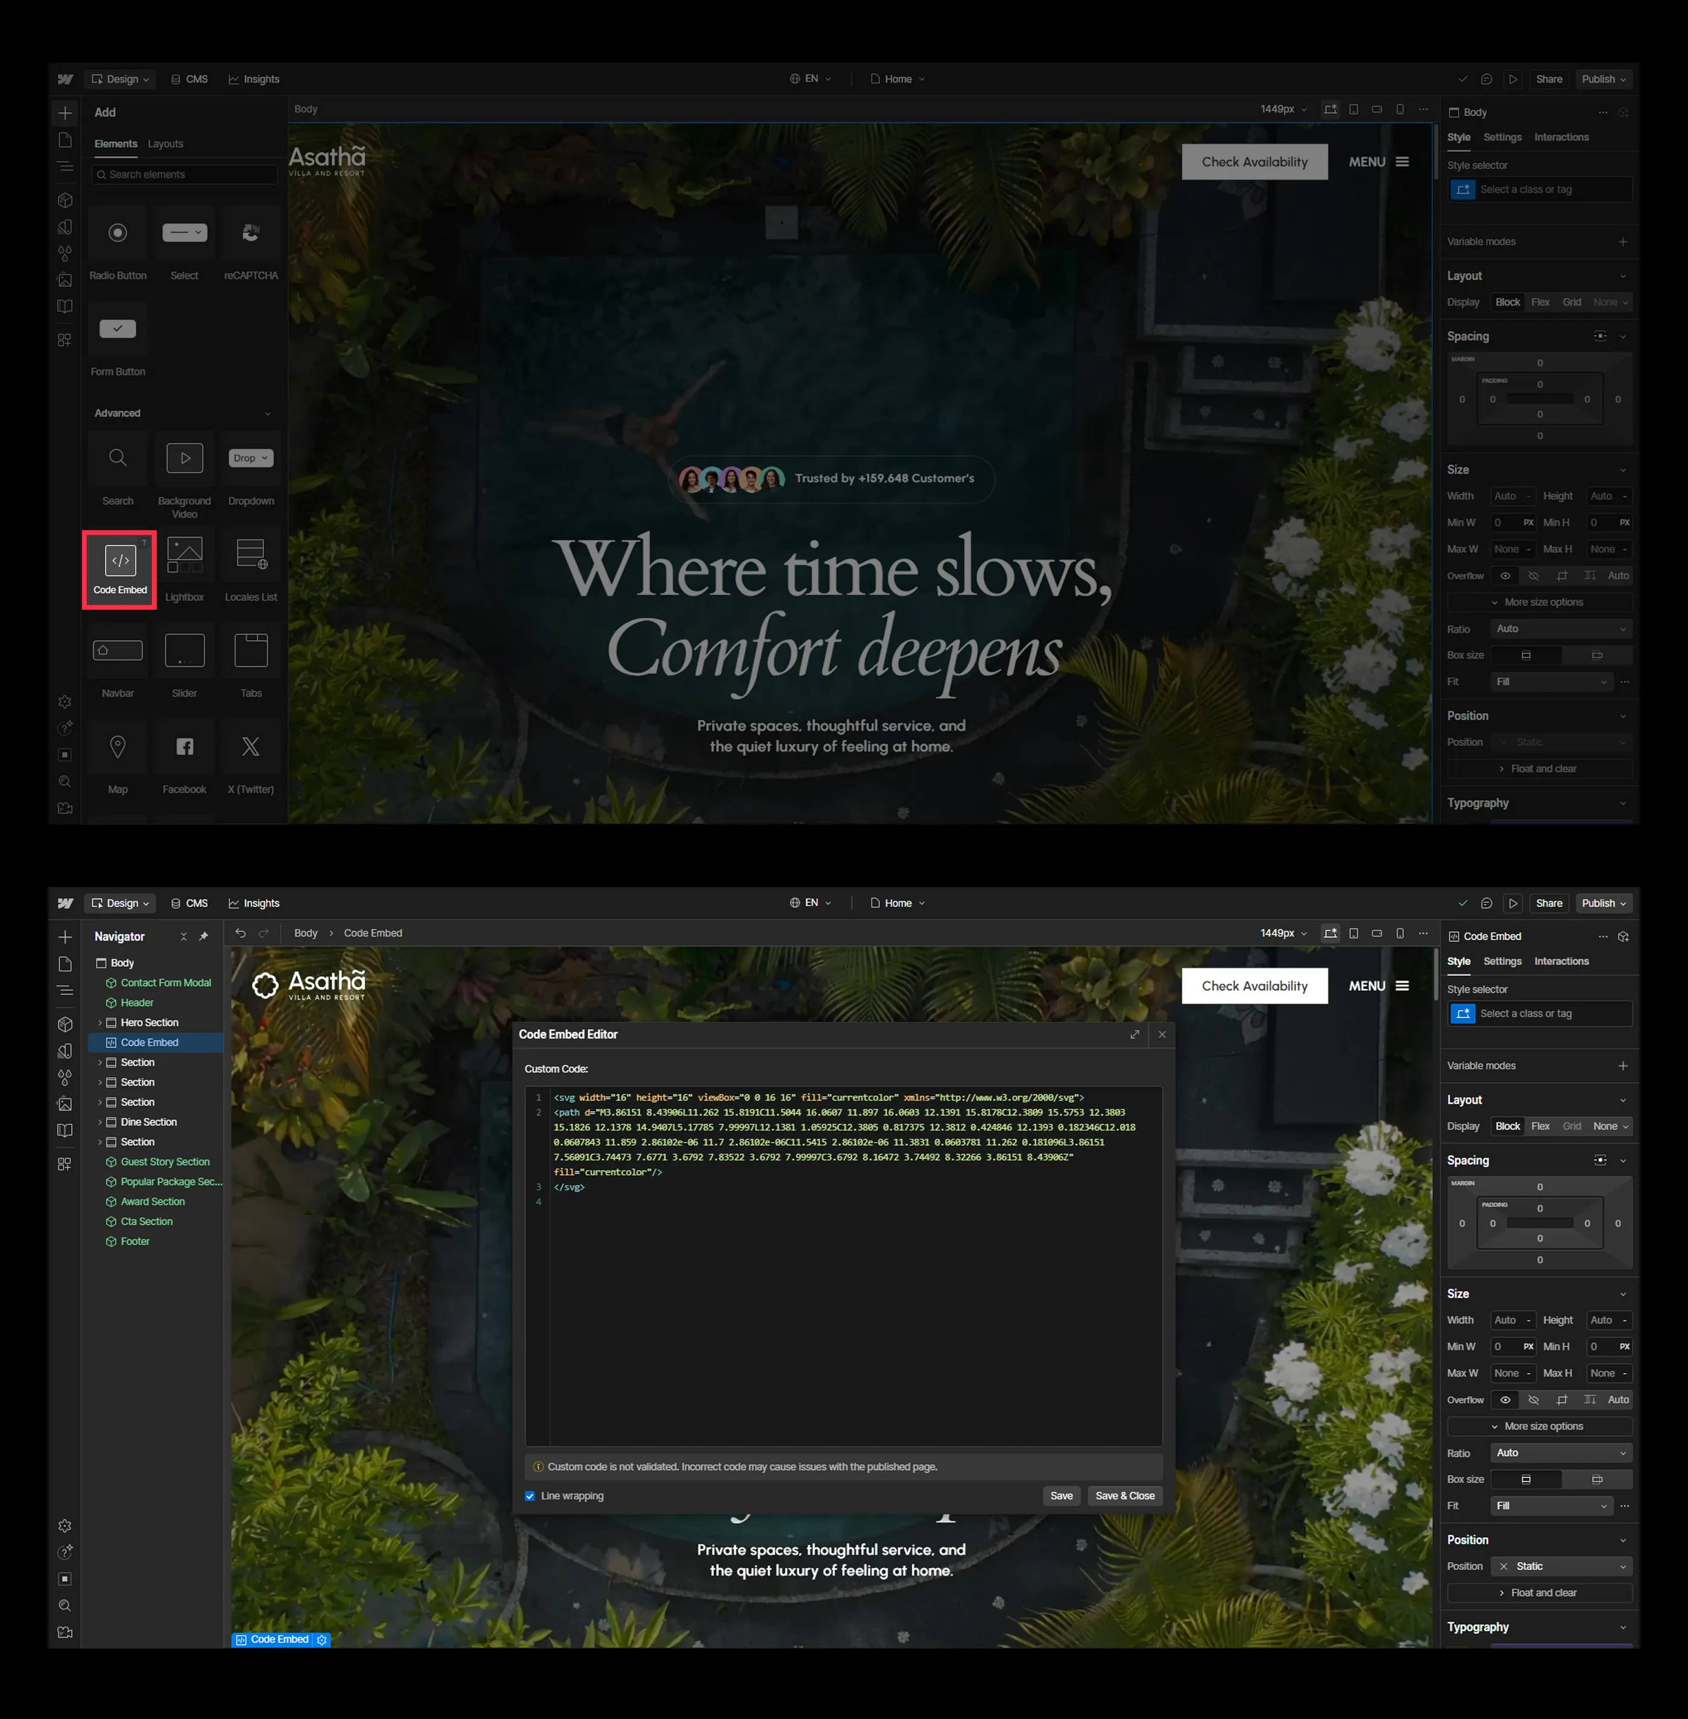Click the Search elements input field
1688x1719 pixels.
pos(184,175)
